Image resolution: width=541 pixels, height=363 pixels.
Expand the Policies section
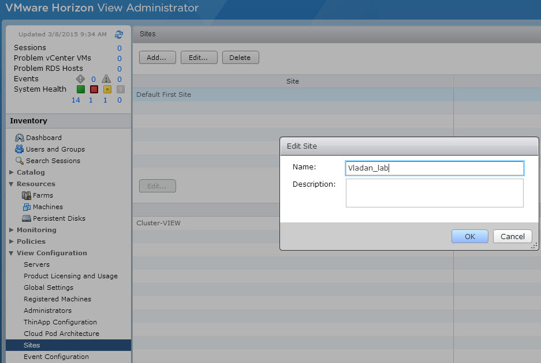12,241
